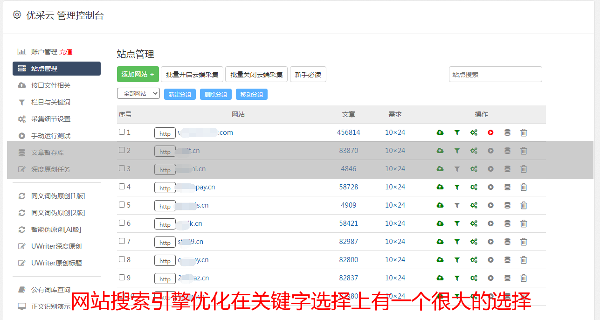Click the gears icon in row 9
Screen dimensions: 600x320
(x=474, y=278)
